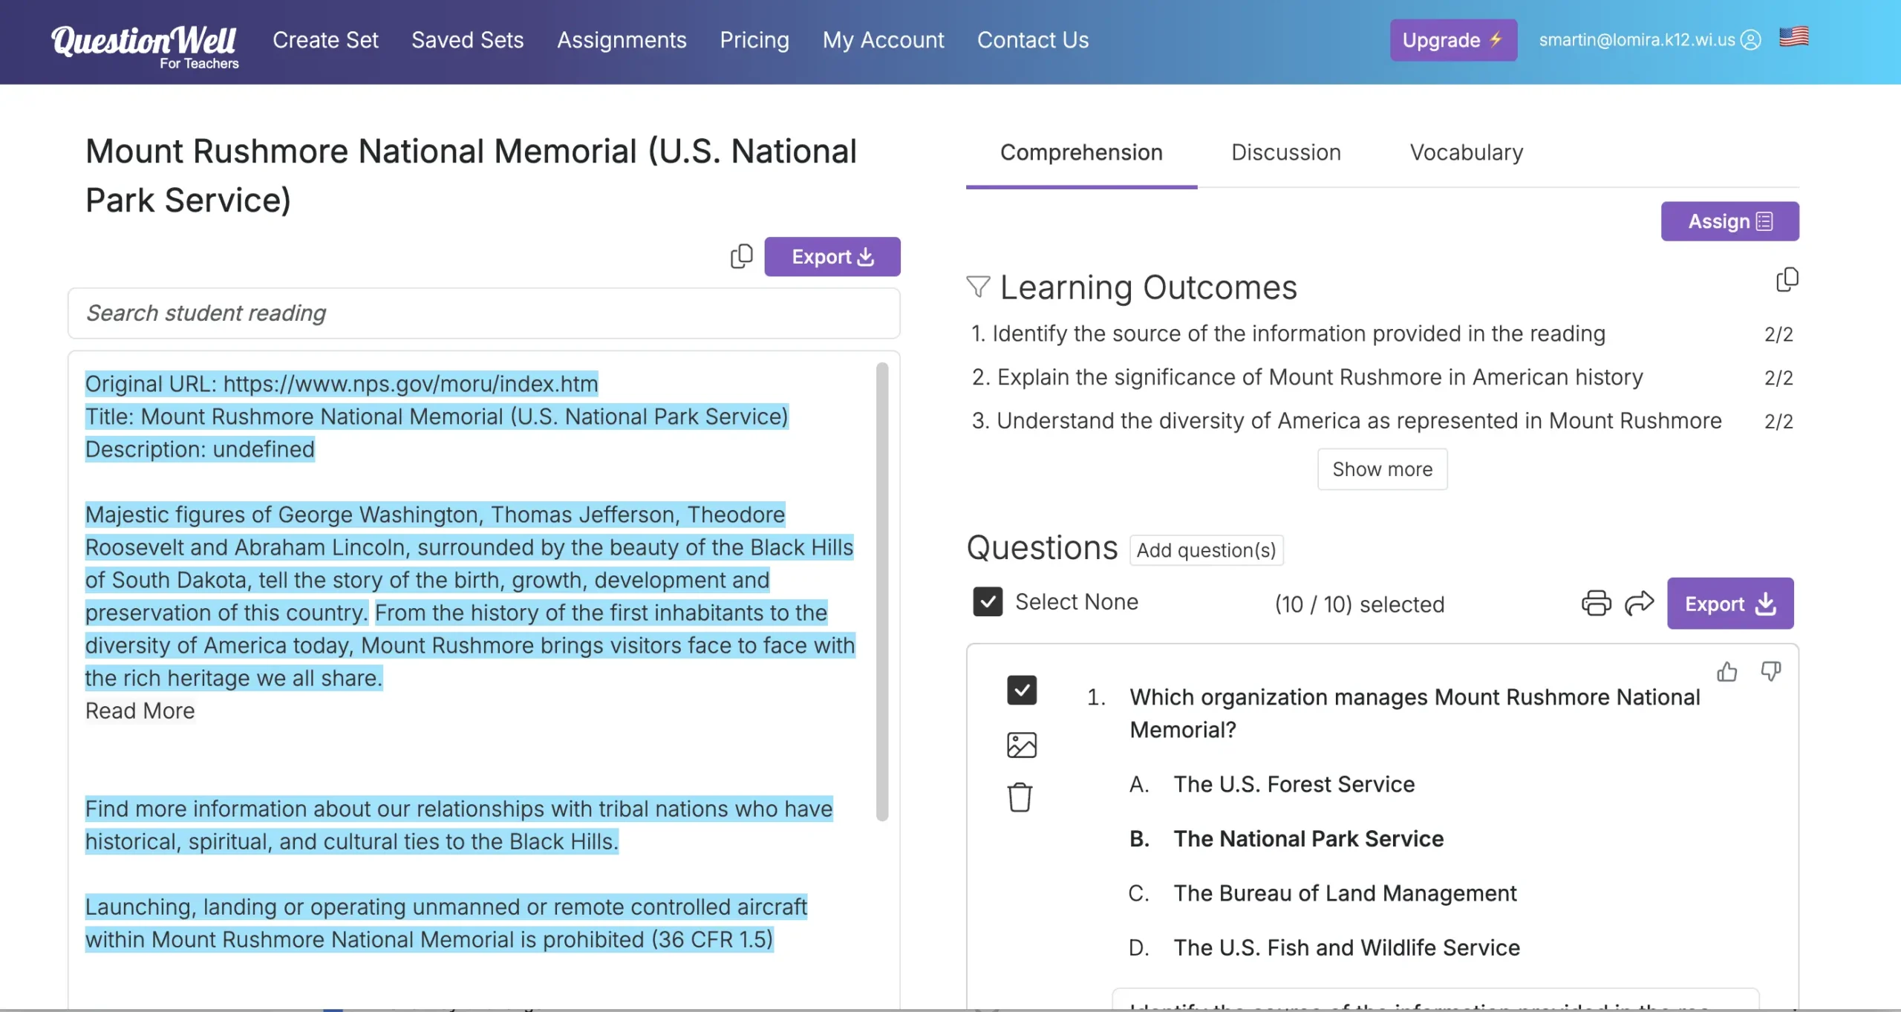The image size is (1901, 1012).
Task: Click the page title Mount Rushmore National Memorial
Action: (x=471, y=175)
